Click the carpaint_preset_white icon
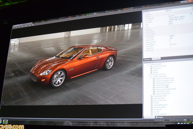 pyautogui.click(x=154, y=92)
